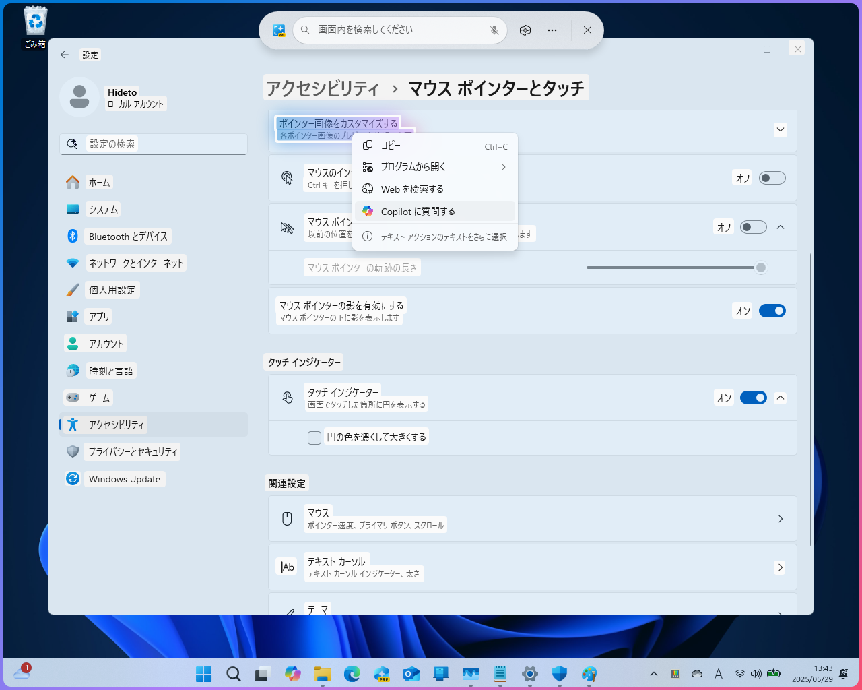The width and height of the screenshot is (862, 690).
Task: Choose Web を検索する from the menu
Action: tap(435, 189)
